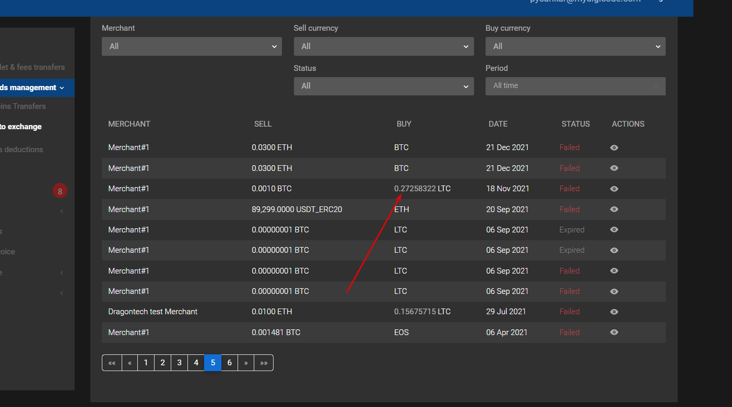The width and height of the screenshot is (732, 407).
Task: Click the '0.0100 ETH' sell amount
Action: click(x=272, y=312)
